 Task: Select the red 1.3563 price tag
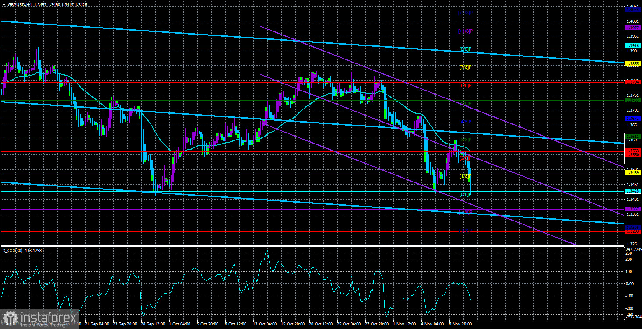coord(633,151)
